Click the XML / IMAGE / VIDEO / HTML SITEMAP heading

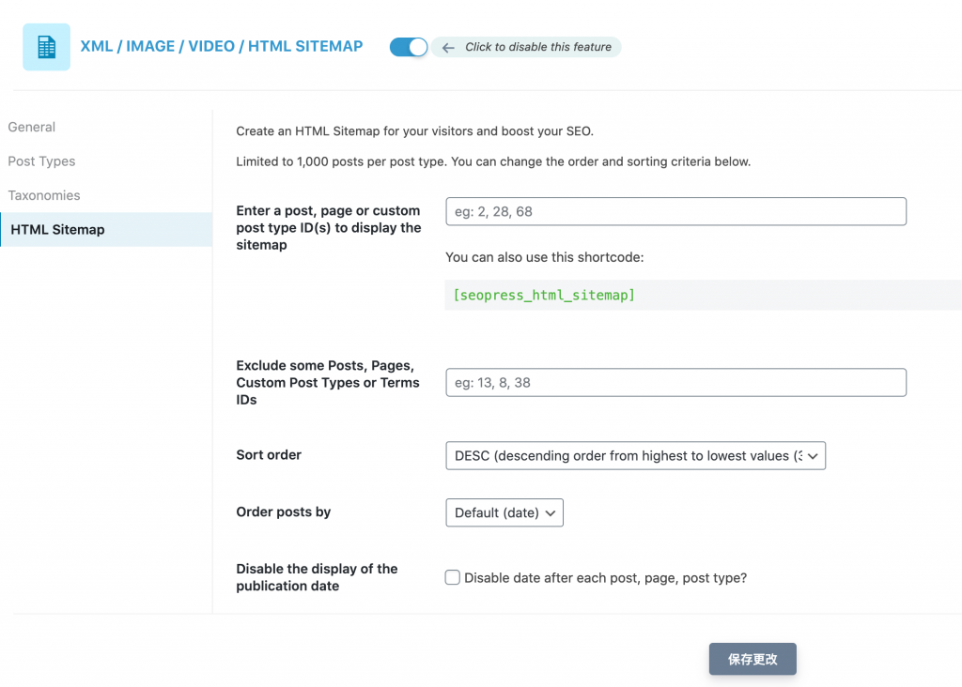(222, 47)
